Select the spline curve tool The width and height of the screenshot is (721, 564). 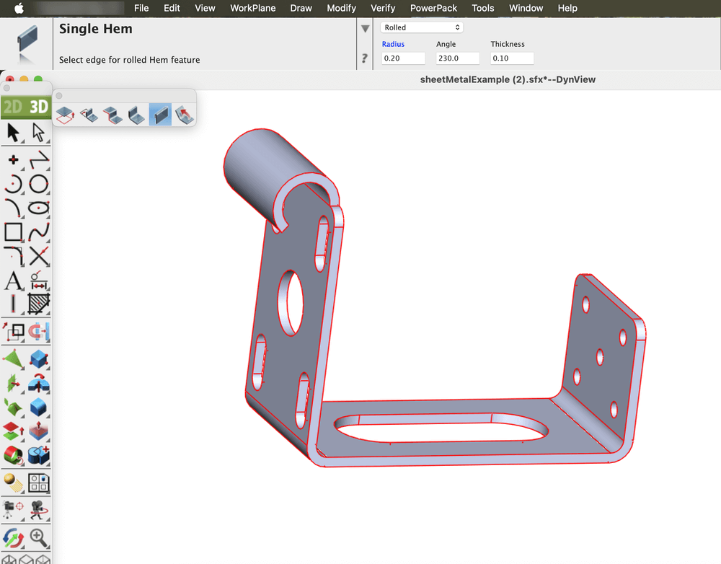point(39,232)
